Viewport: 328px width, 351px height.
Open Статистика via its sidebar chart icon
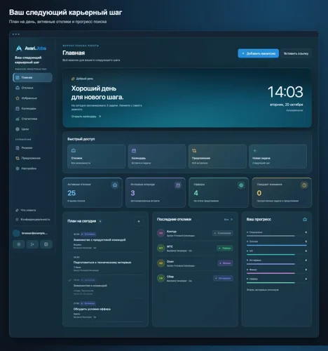(x=18, y=119)
